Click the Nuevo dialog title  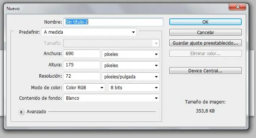(x=13, y=9)
